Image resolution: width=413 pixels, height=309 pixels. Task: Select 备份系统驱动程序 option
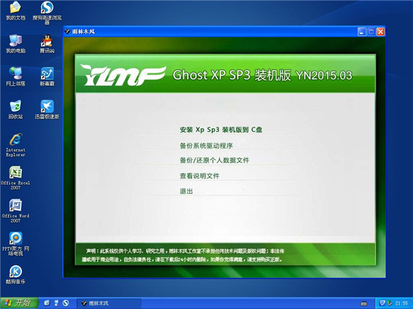point(206,145)
